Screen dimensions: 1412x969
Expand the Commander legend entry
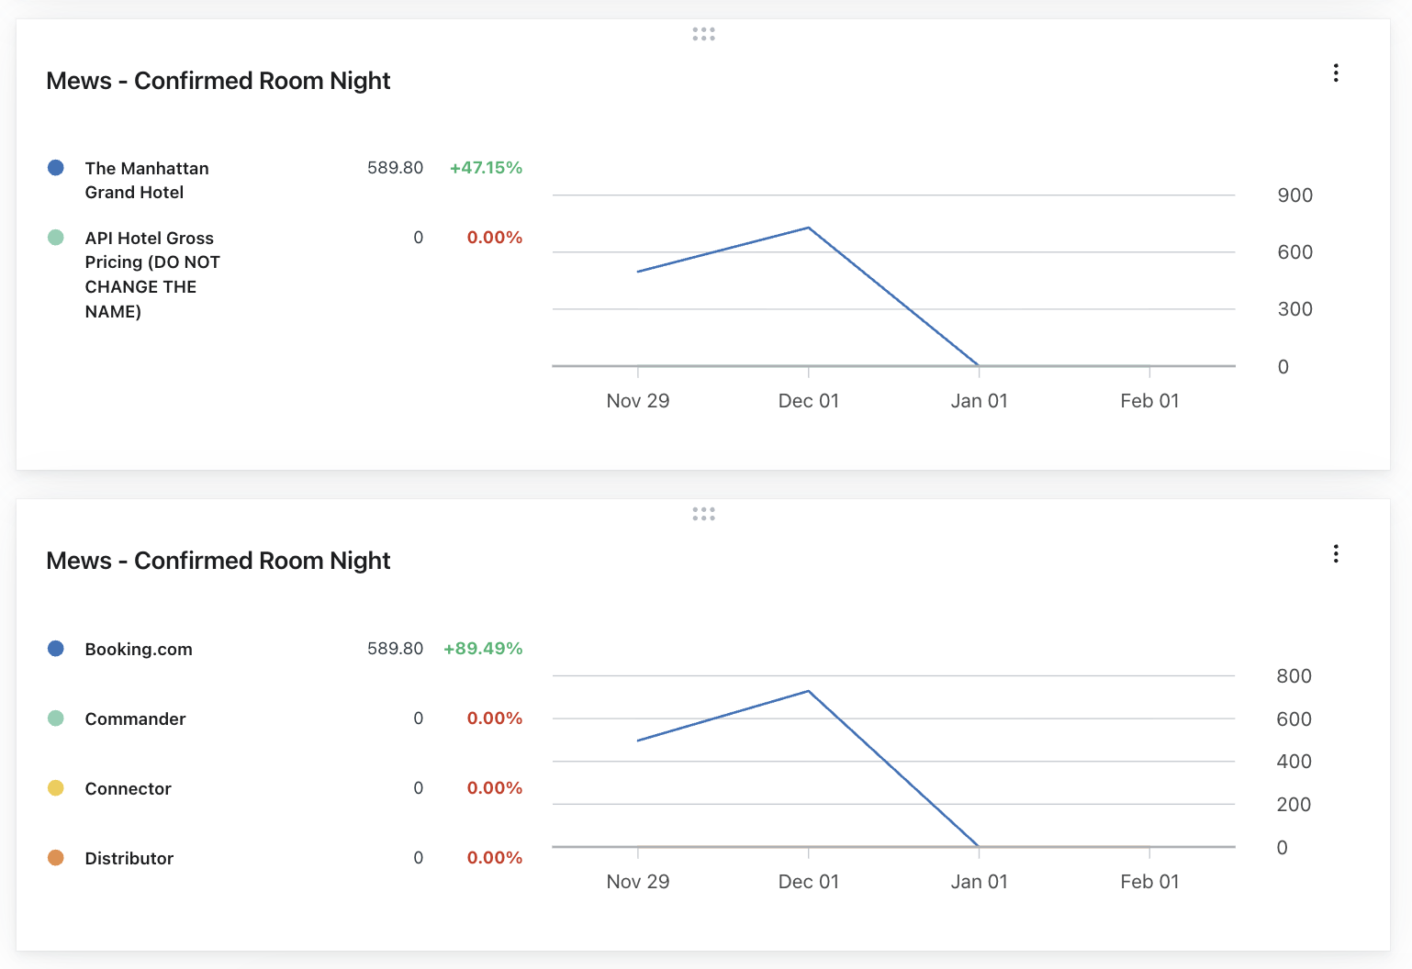point(135,718)
